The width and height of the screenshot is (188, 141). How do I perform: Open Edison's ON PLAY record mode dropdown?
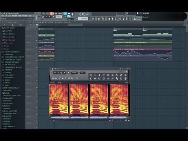(x=74, y=72)
